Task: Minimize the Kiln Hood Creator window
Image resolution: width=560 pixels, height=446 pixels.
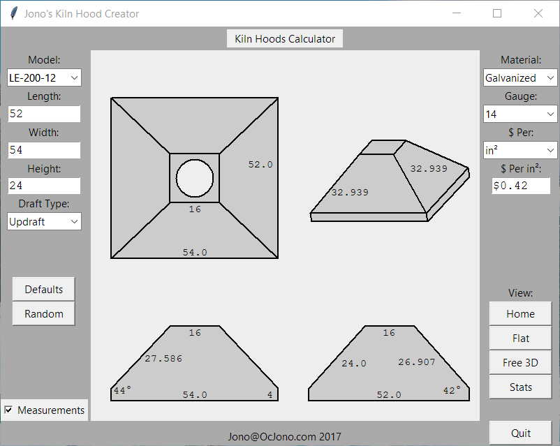Action: (x=457, y=13)
